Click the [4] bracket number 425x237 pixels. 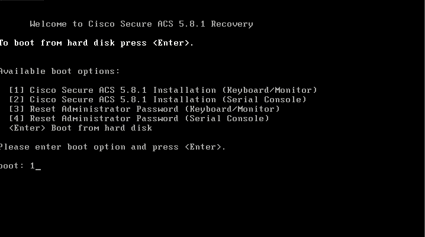pyautogui.click(x=17, y=118)
